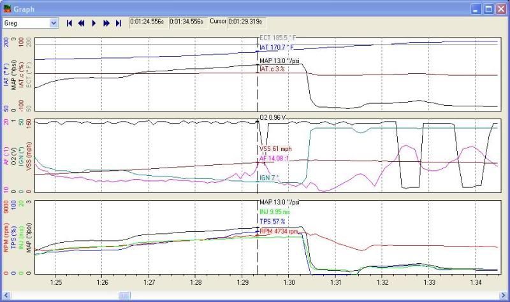
Task: Click the horizontal scrollbar right arrow
Action: click(x=504, y=296)
